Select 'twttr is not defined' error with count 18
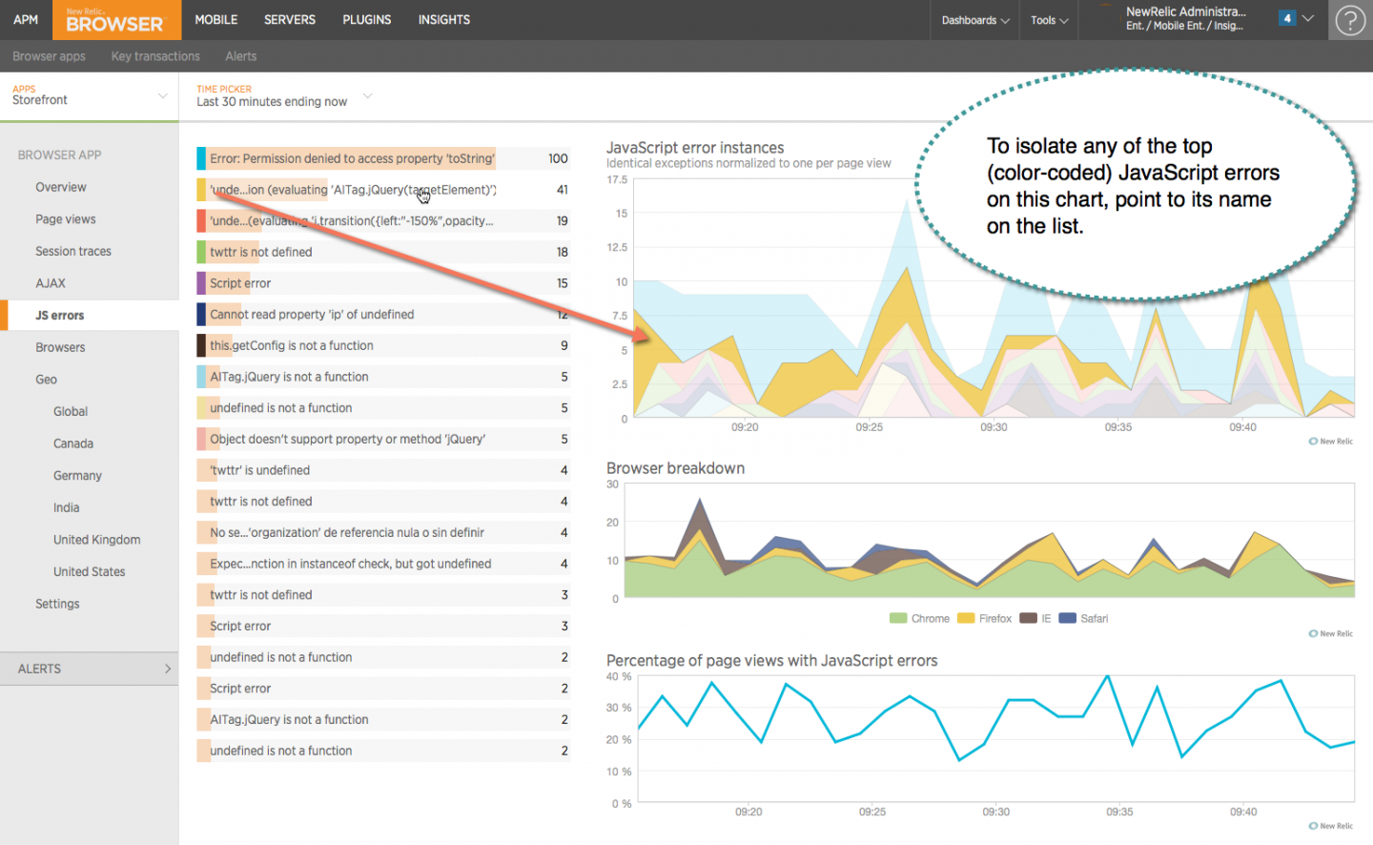Screen dimensions: 1373x845 pyautogui.click(x=383, y=252)
